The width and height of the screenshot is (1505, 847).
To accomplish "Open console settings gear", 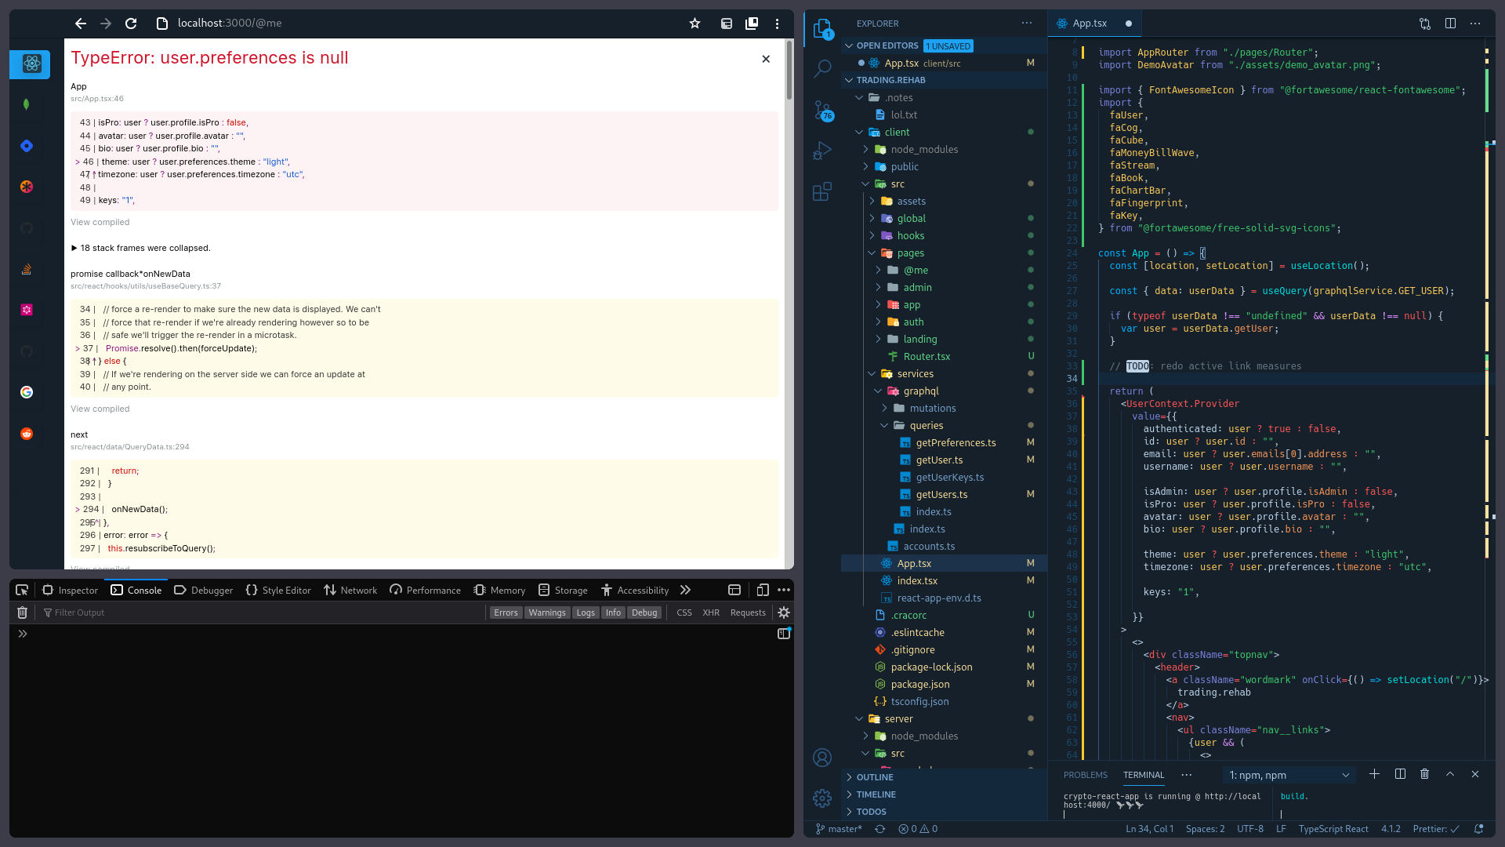I will [x=784, y=613].
